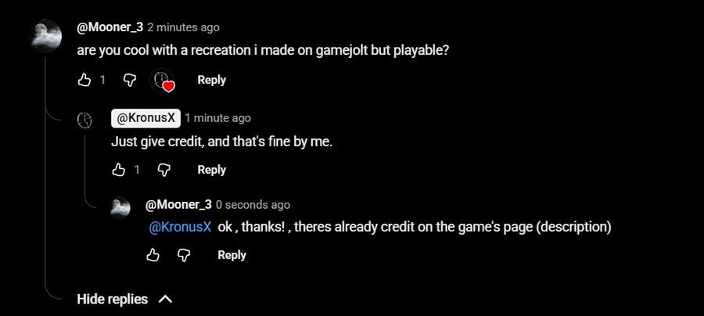Dislike KronusX's reply

coord(164,170)
